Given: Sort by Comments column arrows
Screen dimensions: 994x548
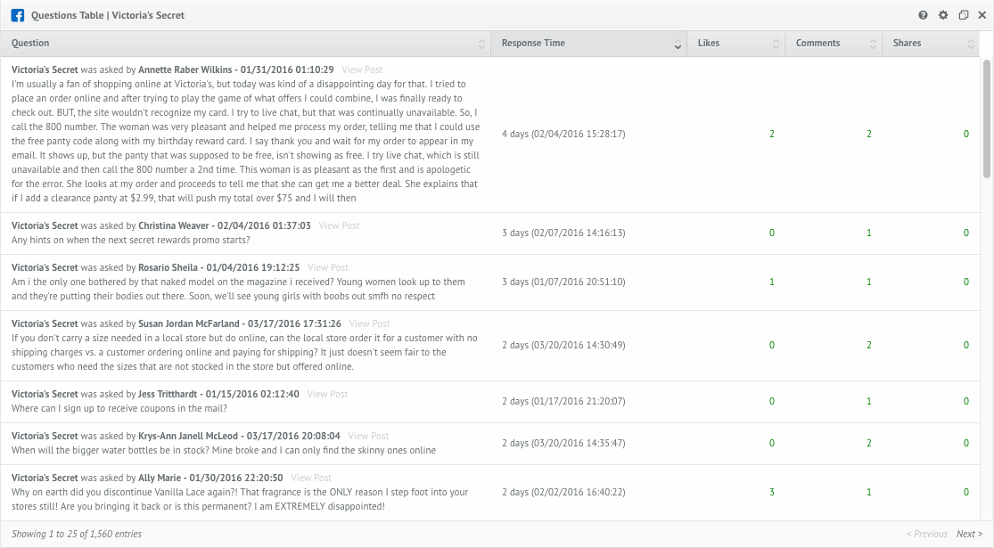Looking at the screenshot, I should click(x=873, y=44).
